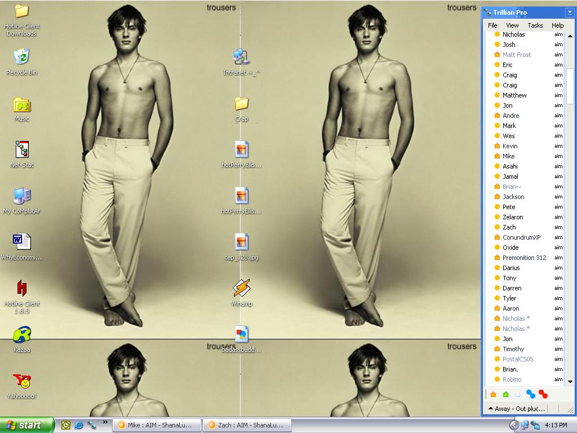This screenshot has height=433, width=577.
Task: Click the olive clock icon in Quick Launch
Action: coord(66,425)
